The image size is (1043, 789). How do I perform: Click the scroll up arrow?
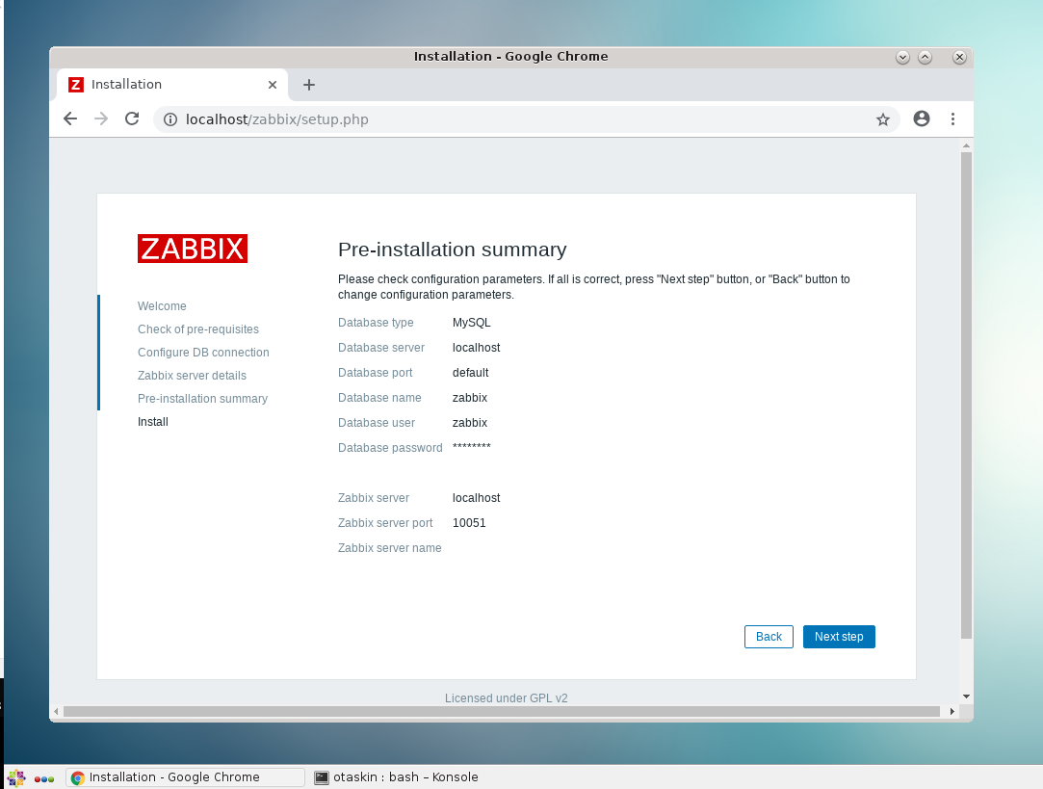pos(967,145)
